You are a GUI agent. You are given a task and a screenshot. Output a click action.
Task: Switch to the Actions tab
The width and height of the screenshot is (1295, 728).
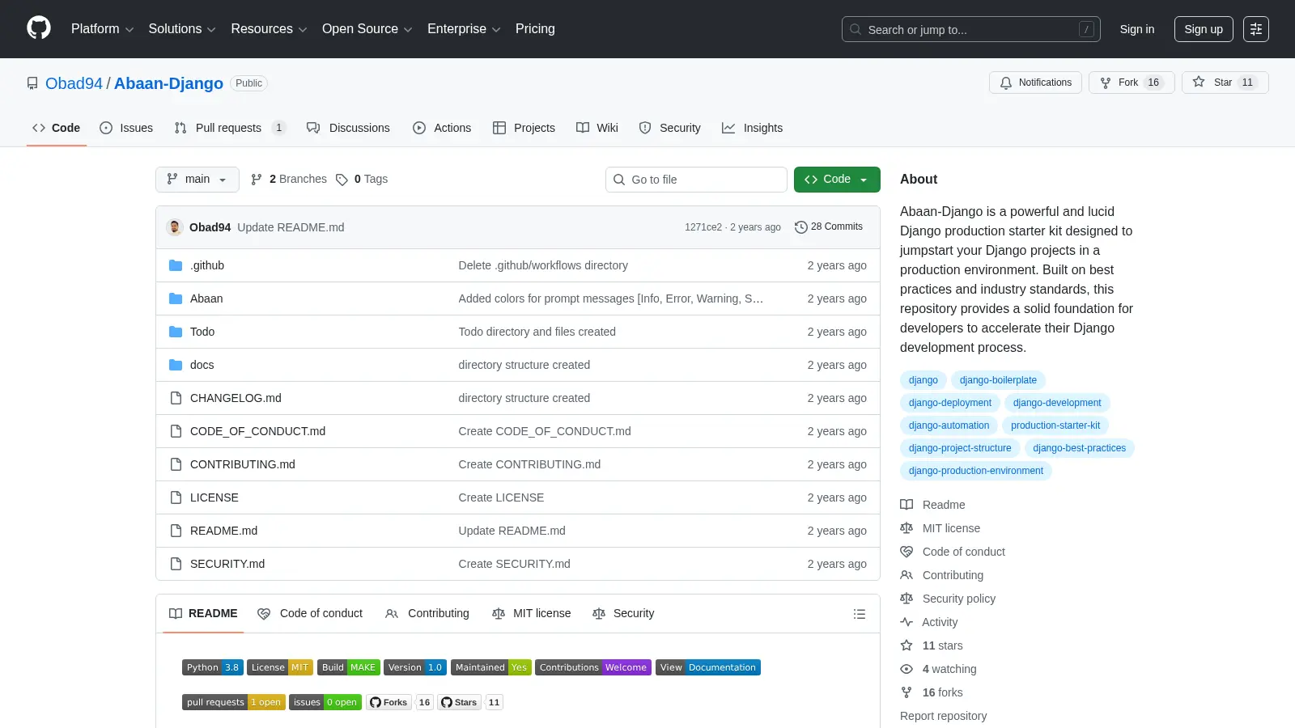pos(442,128)
